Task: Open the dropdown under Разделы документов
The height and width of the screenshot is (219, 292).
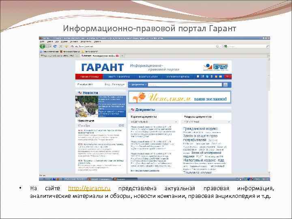Action: 206,122
